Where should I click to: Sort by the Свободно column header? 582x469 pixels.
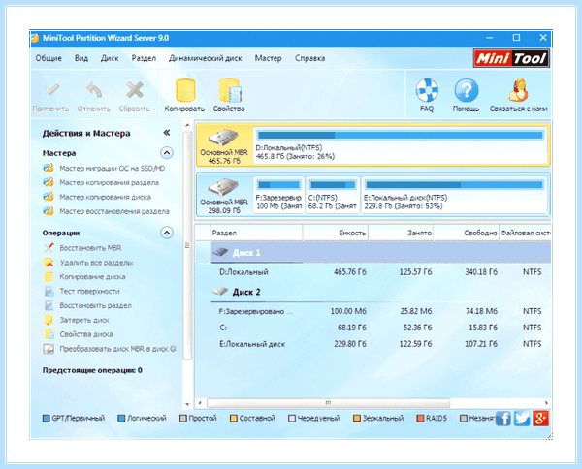(x=467, y=233)
